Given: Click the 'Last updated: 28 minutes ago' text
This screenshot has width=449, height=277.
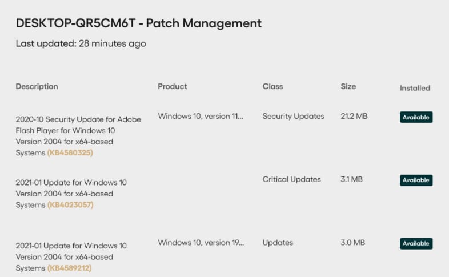Looking at the screenshot, I should pos(81,43).
